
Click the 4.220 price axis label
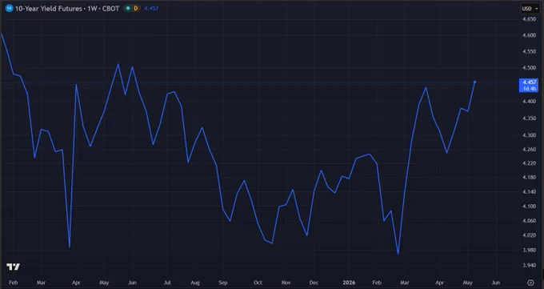pos(529,163)
